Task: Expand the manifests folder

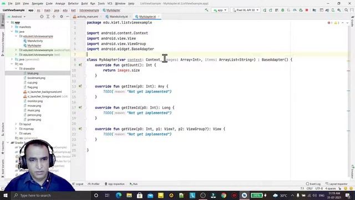Action: 12,27
